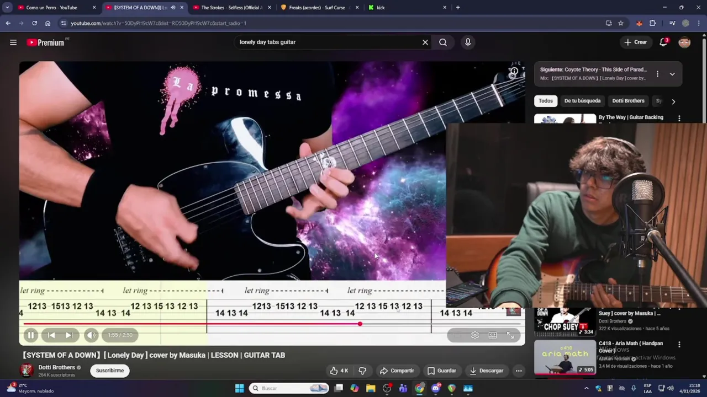Start voice search with microphone icon
This screenshot has width=707, height=397.
coord(468,42)
